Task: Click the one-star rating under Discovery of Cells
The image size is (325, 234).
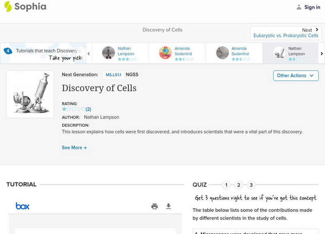Action: point(64,109)
